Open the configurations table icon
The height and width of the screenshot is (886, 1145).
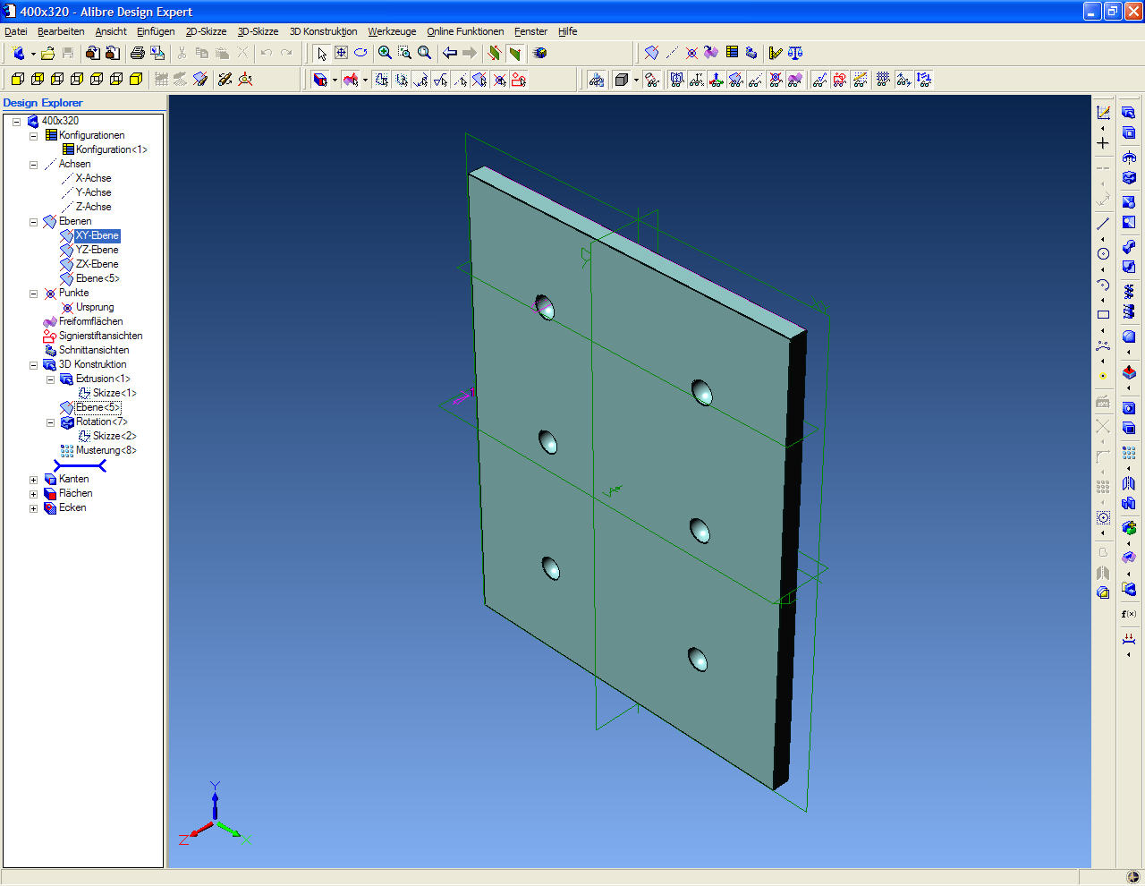(732, 54)
